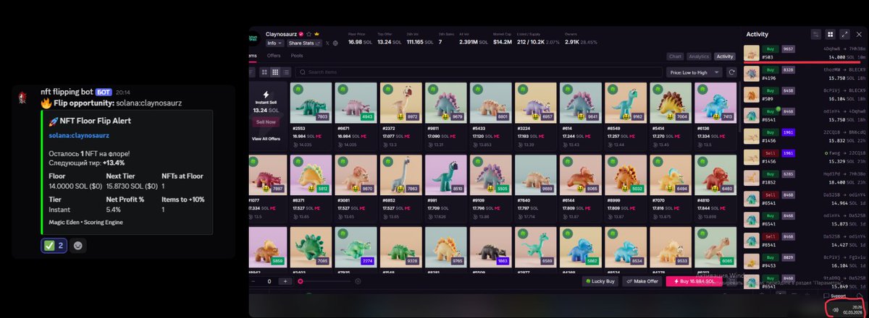869x318 pixels.
Task: Click the Lucky Buy button
Action: (x=600, y=281)
